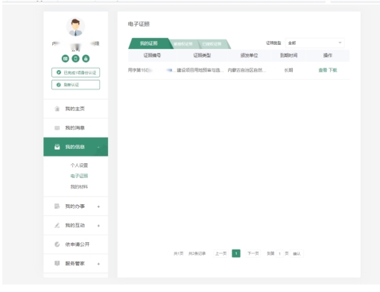Screen dimensions: 380x292
Task: Click the document icon beside 我的办事
Action: [57, 206]
